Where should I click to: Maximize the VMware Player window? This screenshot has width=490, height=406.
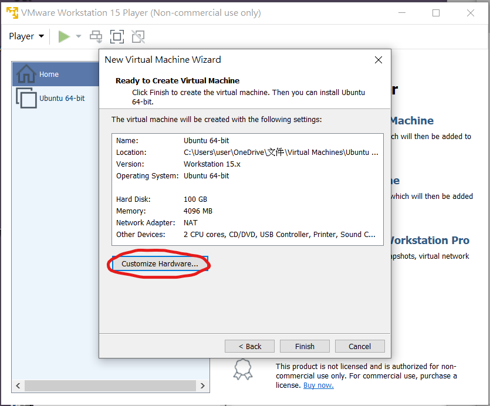tap(436, 13)
